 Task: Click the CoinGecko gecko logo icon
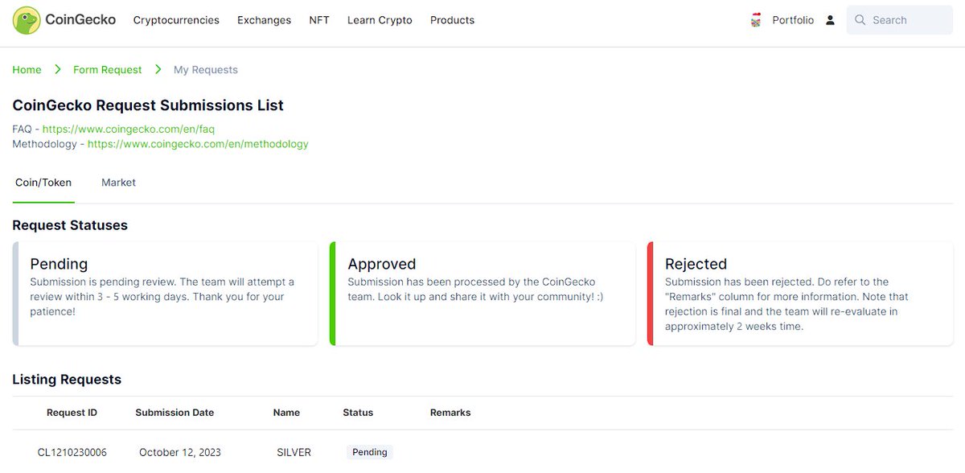point(27,20)
